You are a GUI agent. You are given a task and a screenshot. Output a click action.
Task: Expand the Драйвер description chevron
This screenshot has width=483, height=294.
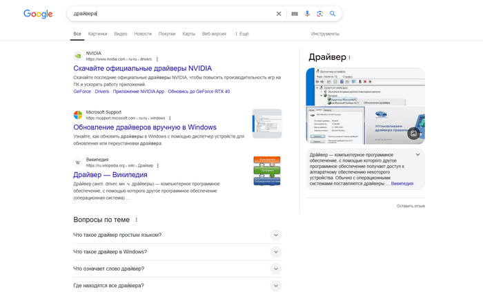click(417, 155)
